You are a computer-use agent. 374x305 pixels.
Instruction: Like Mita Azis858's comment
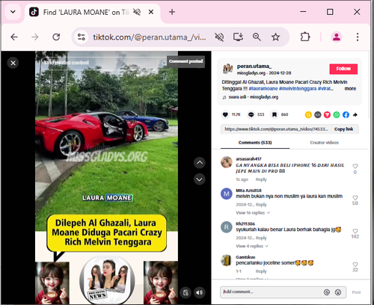355,197
